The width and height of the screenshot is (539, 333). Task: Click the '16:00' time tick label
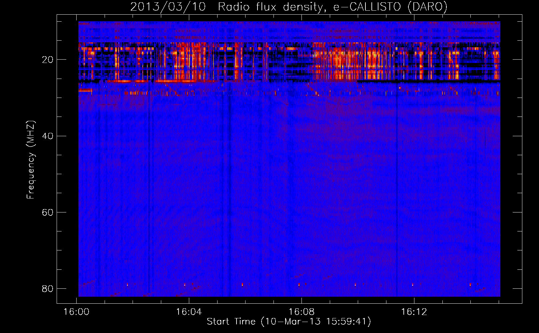(77, 312)
